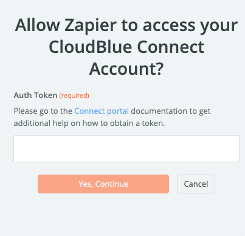
Task: Click the orange (required) marker text
Action: [x=74, y=95]
